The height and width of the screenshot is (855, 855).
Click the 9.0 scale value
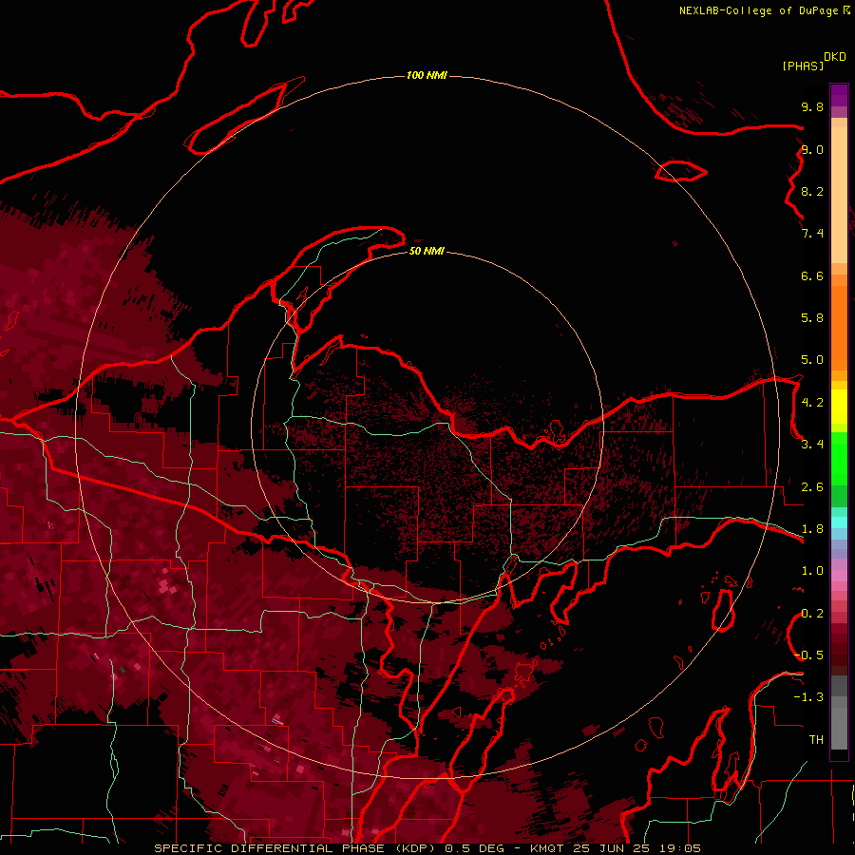pos(812,149)
